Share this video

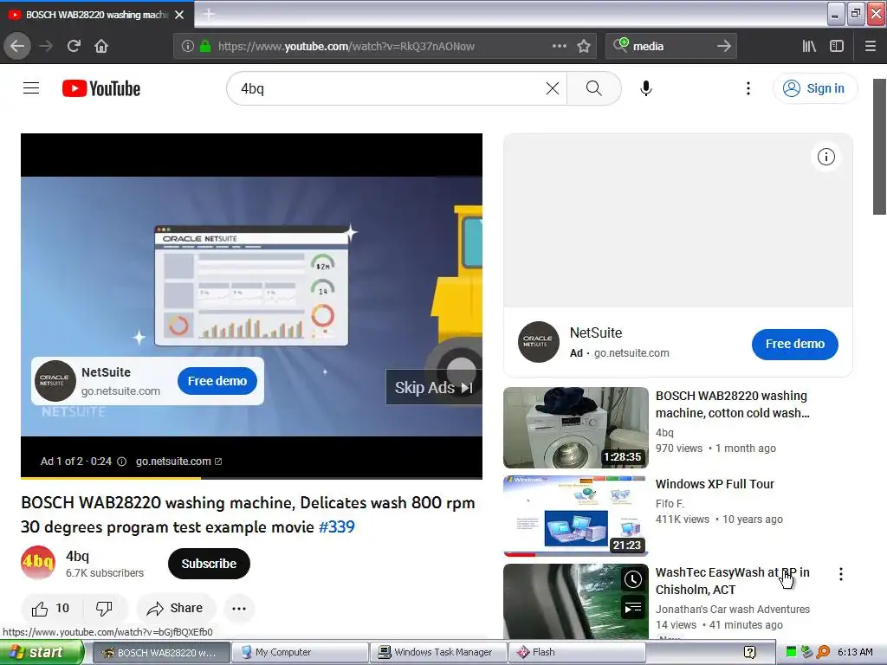(x=175, y=609)
